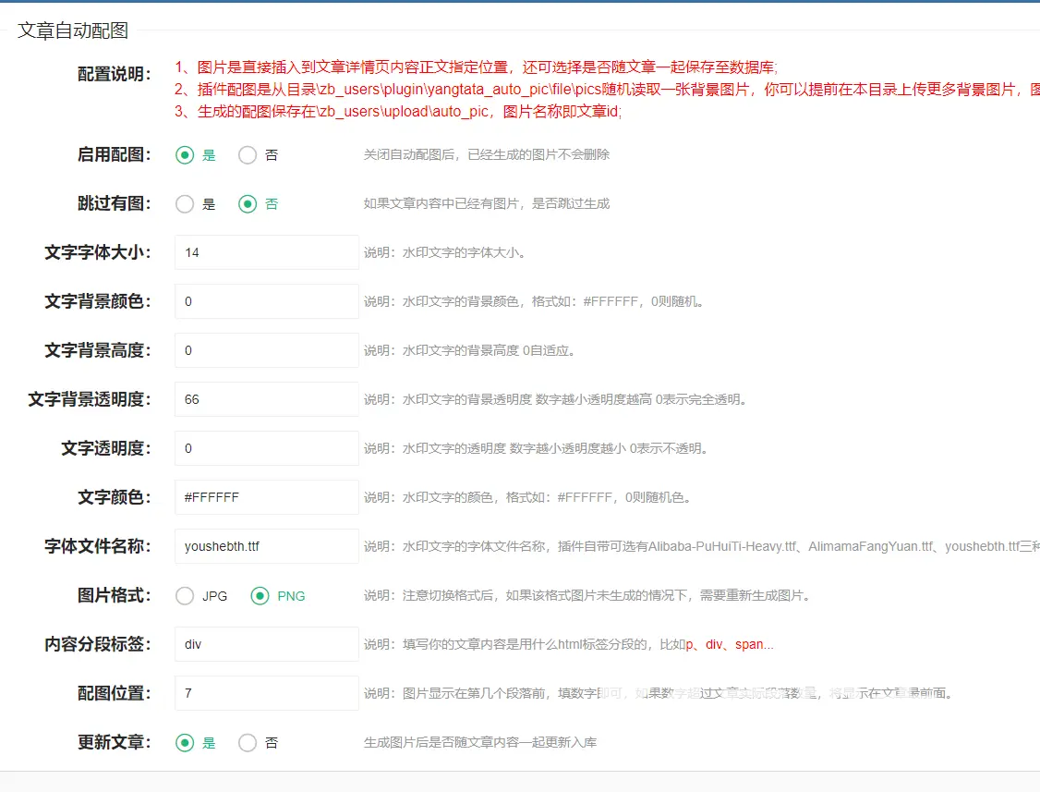Click hint 水印文字的透明度 数字越小透明度越小
This screenshot has width=1040, height=792.
click(x=536, y=449)
